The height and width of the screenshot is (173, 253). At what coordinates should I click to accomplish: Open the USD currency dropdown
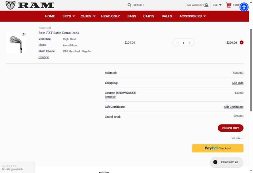pos(217,5)
